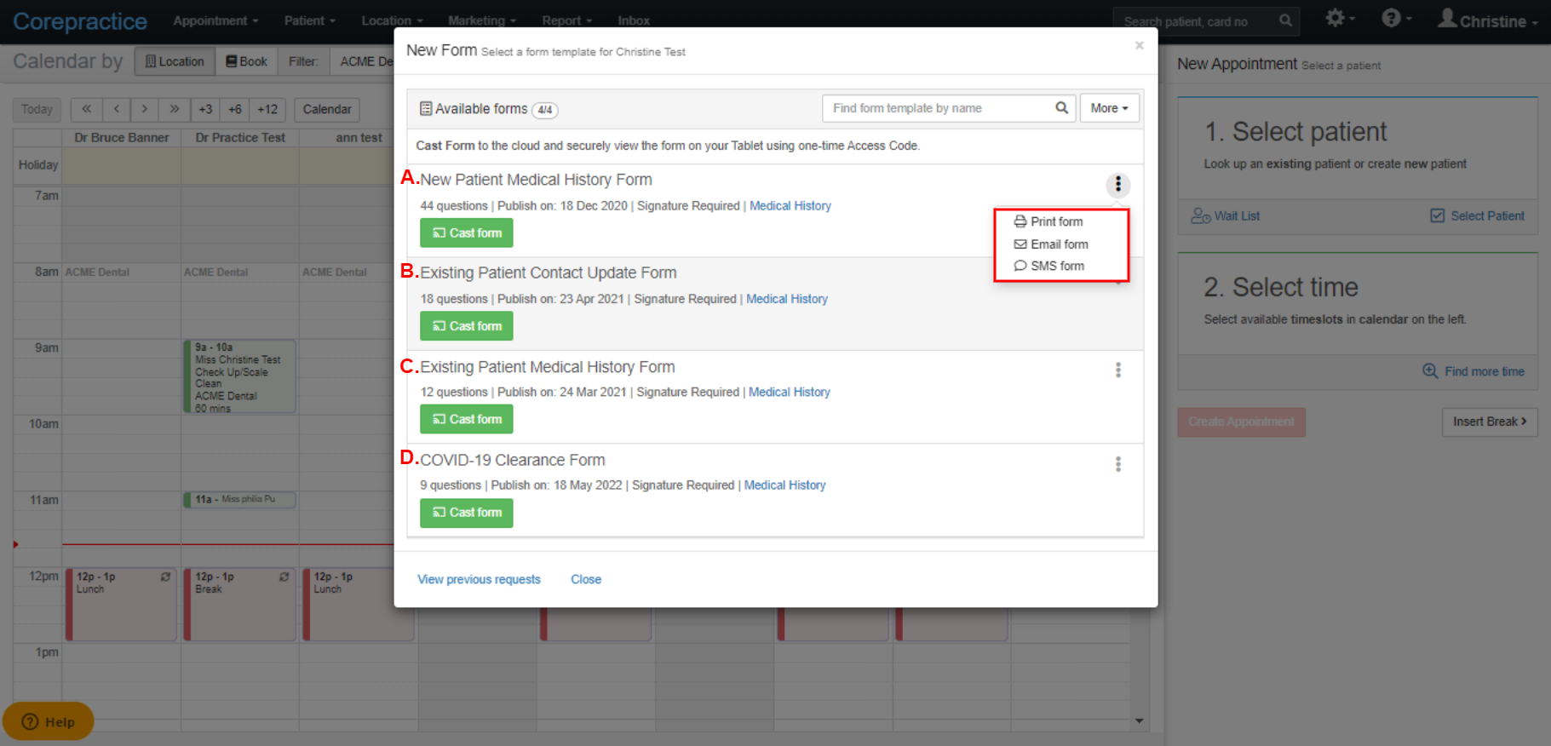1551x746 pixels.
Task: Jump forward with the double right arrow
Action: tap(174, 109)
